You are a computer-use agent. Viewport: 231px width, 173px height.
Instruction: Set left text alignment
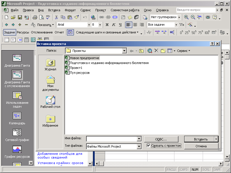pyautogui.click(x=128, y=25)
